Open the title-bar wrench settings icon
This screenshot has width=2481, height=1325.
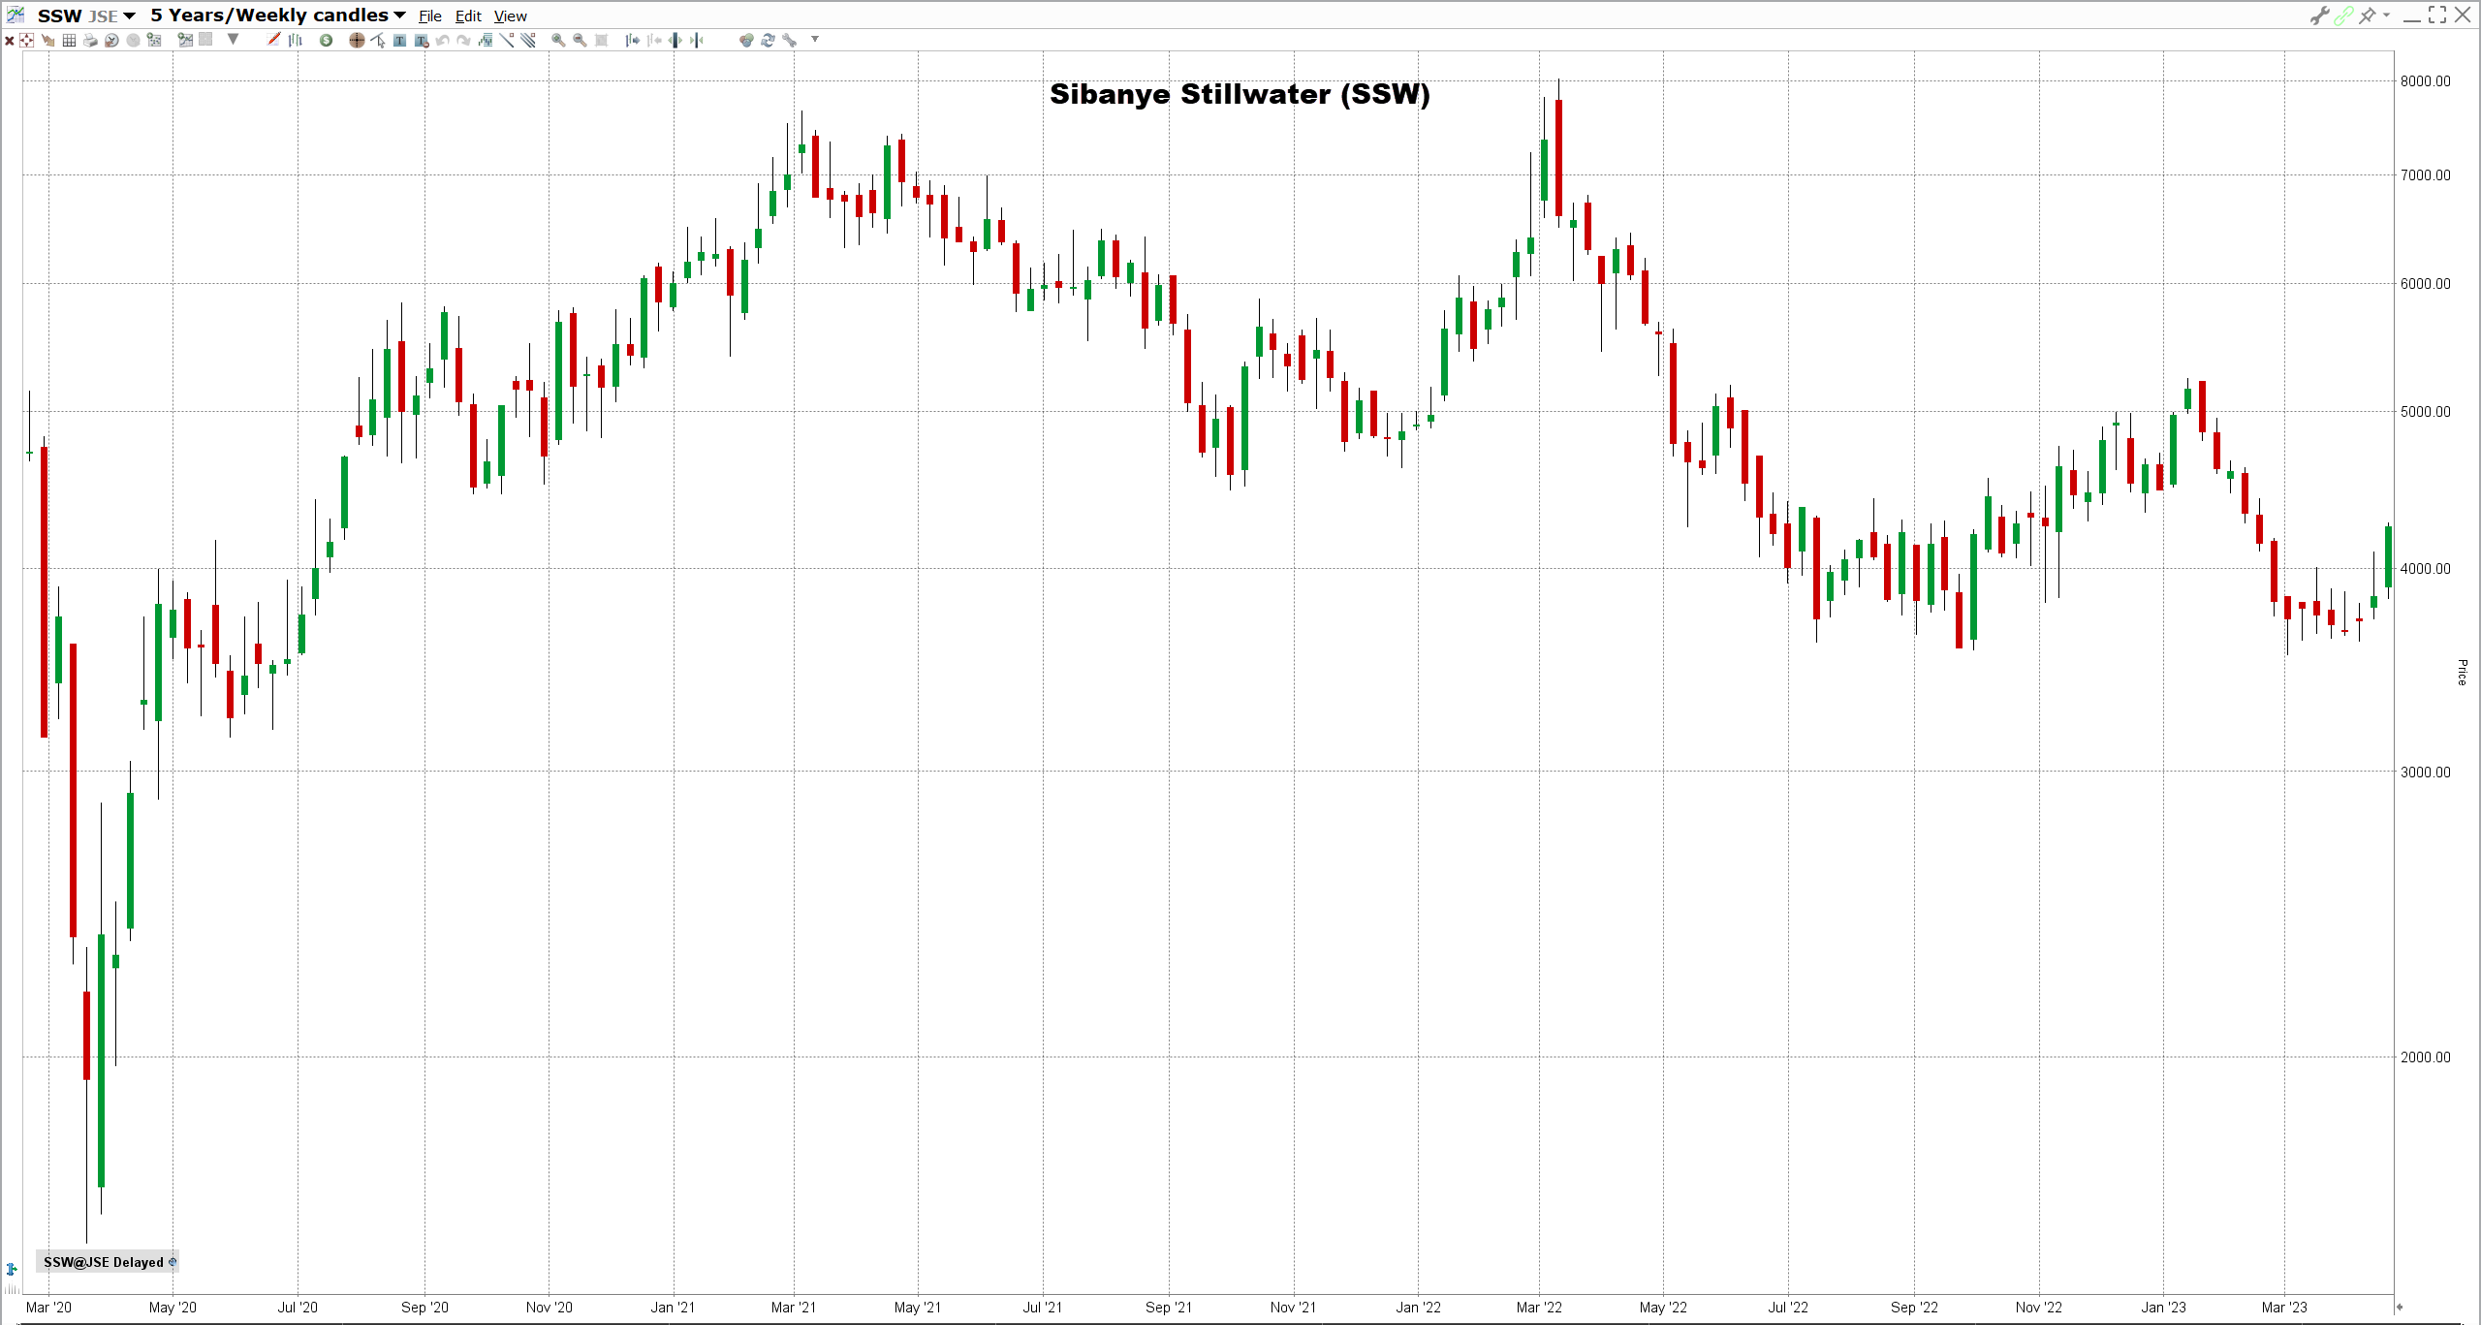click(2319, 16)
